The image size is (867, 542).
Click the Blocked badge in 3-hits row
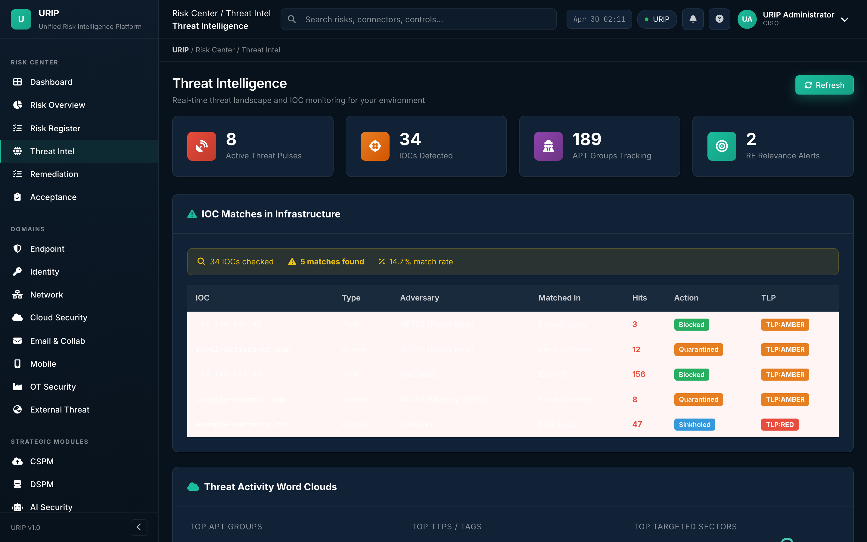(x=691, y=324)
